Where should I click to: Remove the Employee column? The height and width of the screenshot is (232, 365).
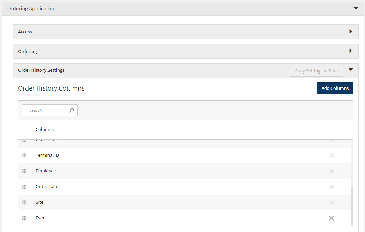point(332,171)
